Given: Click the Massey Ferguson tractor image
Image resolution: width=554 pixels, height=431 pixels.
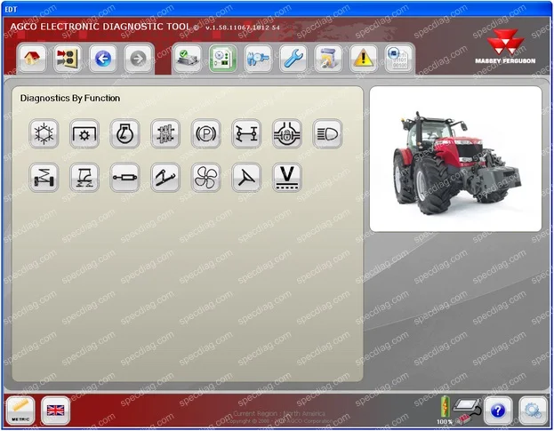Looking at the screenshot, I should point(456,159).
